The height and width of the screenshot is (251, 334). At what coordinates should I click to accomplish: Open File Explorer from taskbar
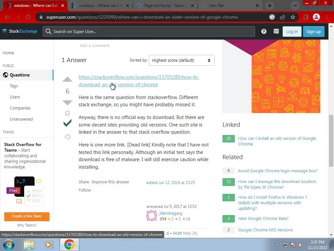click(29, 244)
